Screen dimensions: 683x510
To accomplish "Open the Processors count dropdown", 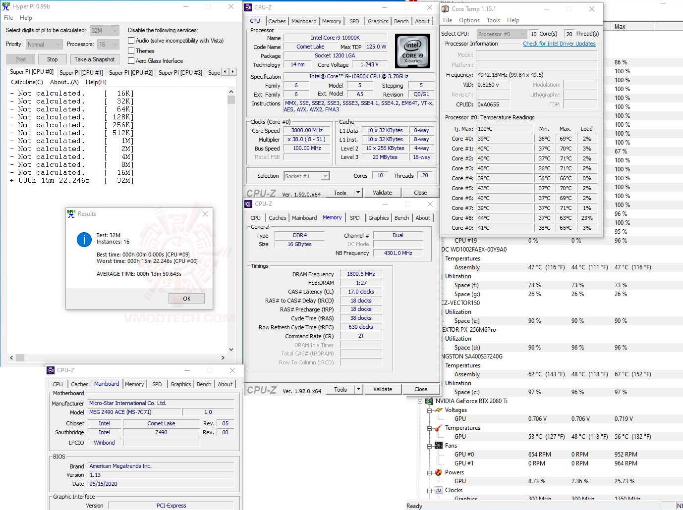I will tap(108, 44).
